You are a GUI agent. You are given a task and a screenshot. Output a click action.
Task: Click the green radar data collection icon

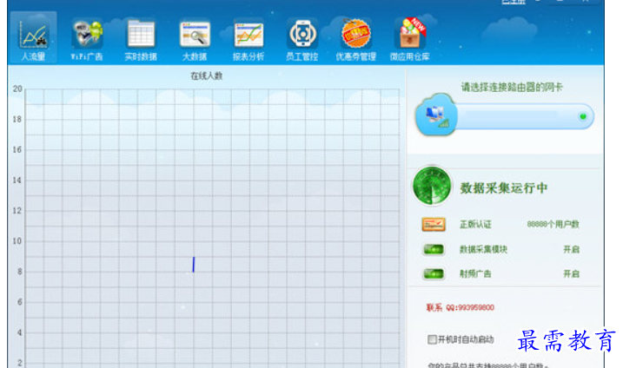click(432, 186)
